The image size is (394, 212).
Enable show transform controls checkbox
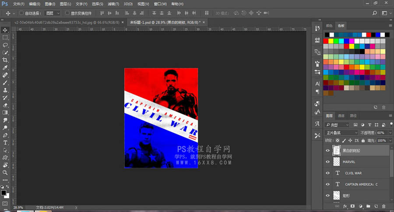tap(67, 13)
